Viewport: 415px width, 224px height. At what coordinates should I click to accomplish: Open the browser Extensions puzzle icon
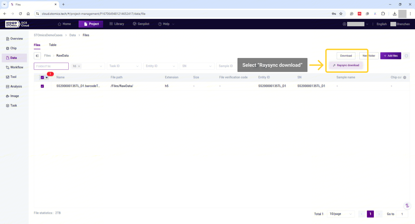click(383, 14)
